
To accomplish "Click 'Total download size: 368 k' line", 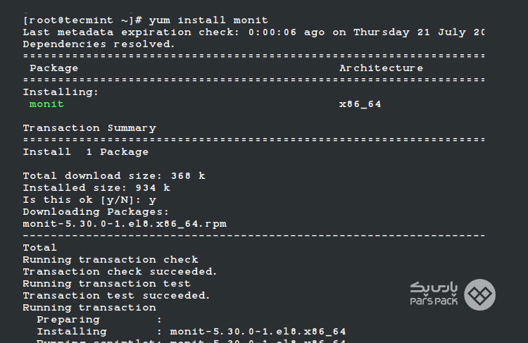I will 114,176.
